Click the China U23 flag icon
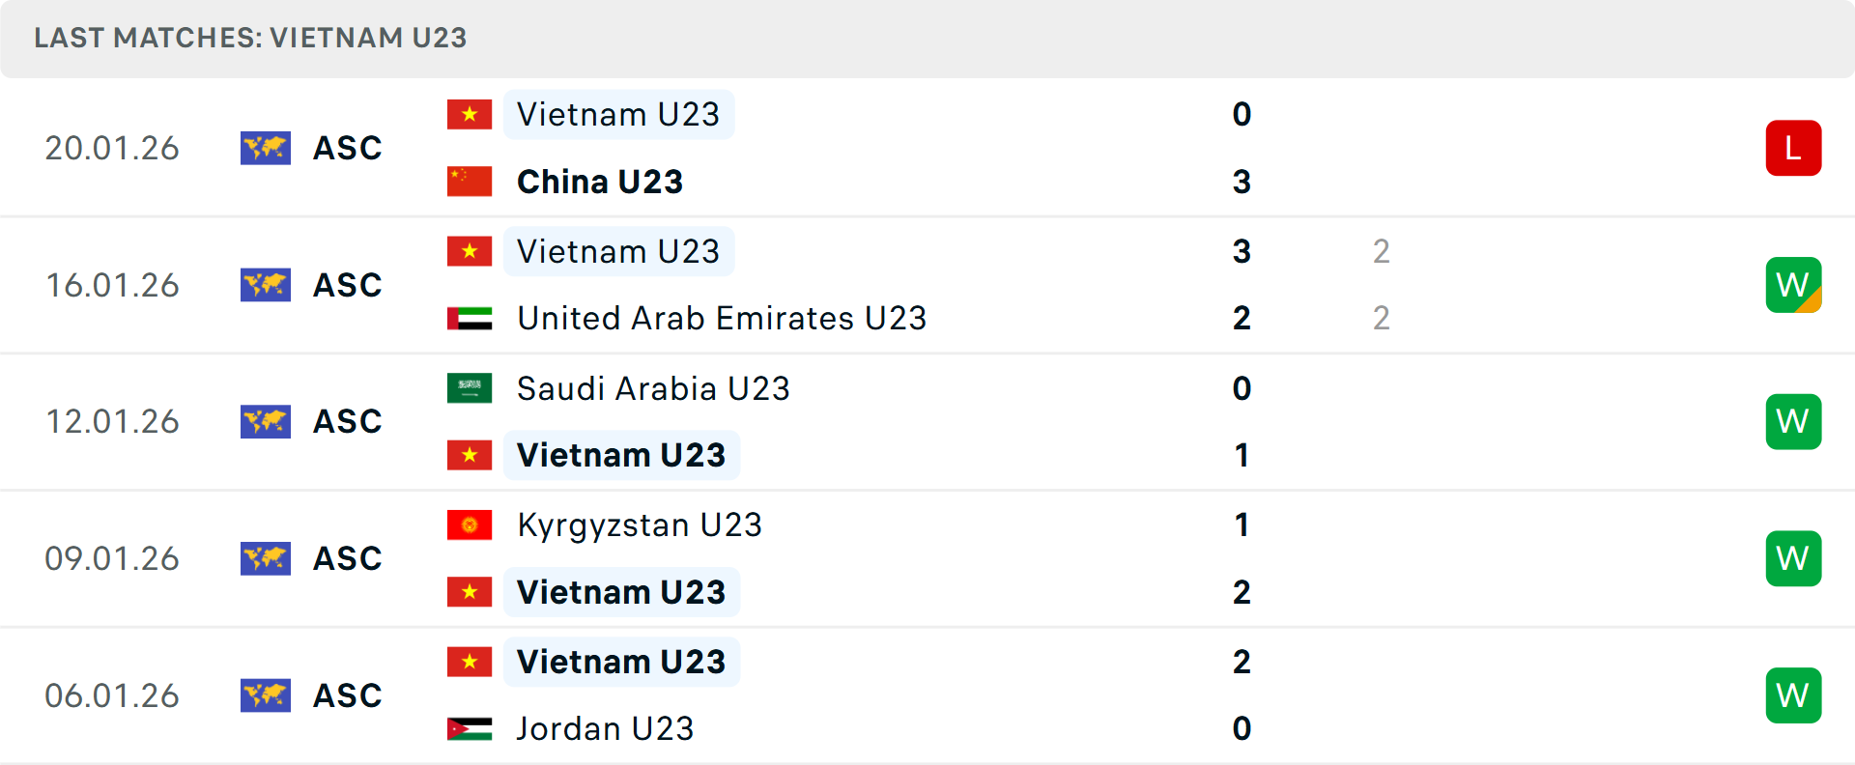This screenshot has width=1855, height=765. tap(470, 182)
